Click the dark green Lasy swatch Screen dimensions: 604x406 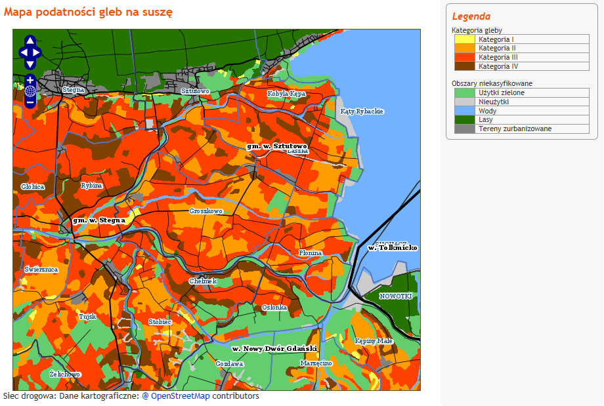(464, 120)
